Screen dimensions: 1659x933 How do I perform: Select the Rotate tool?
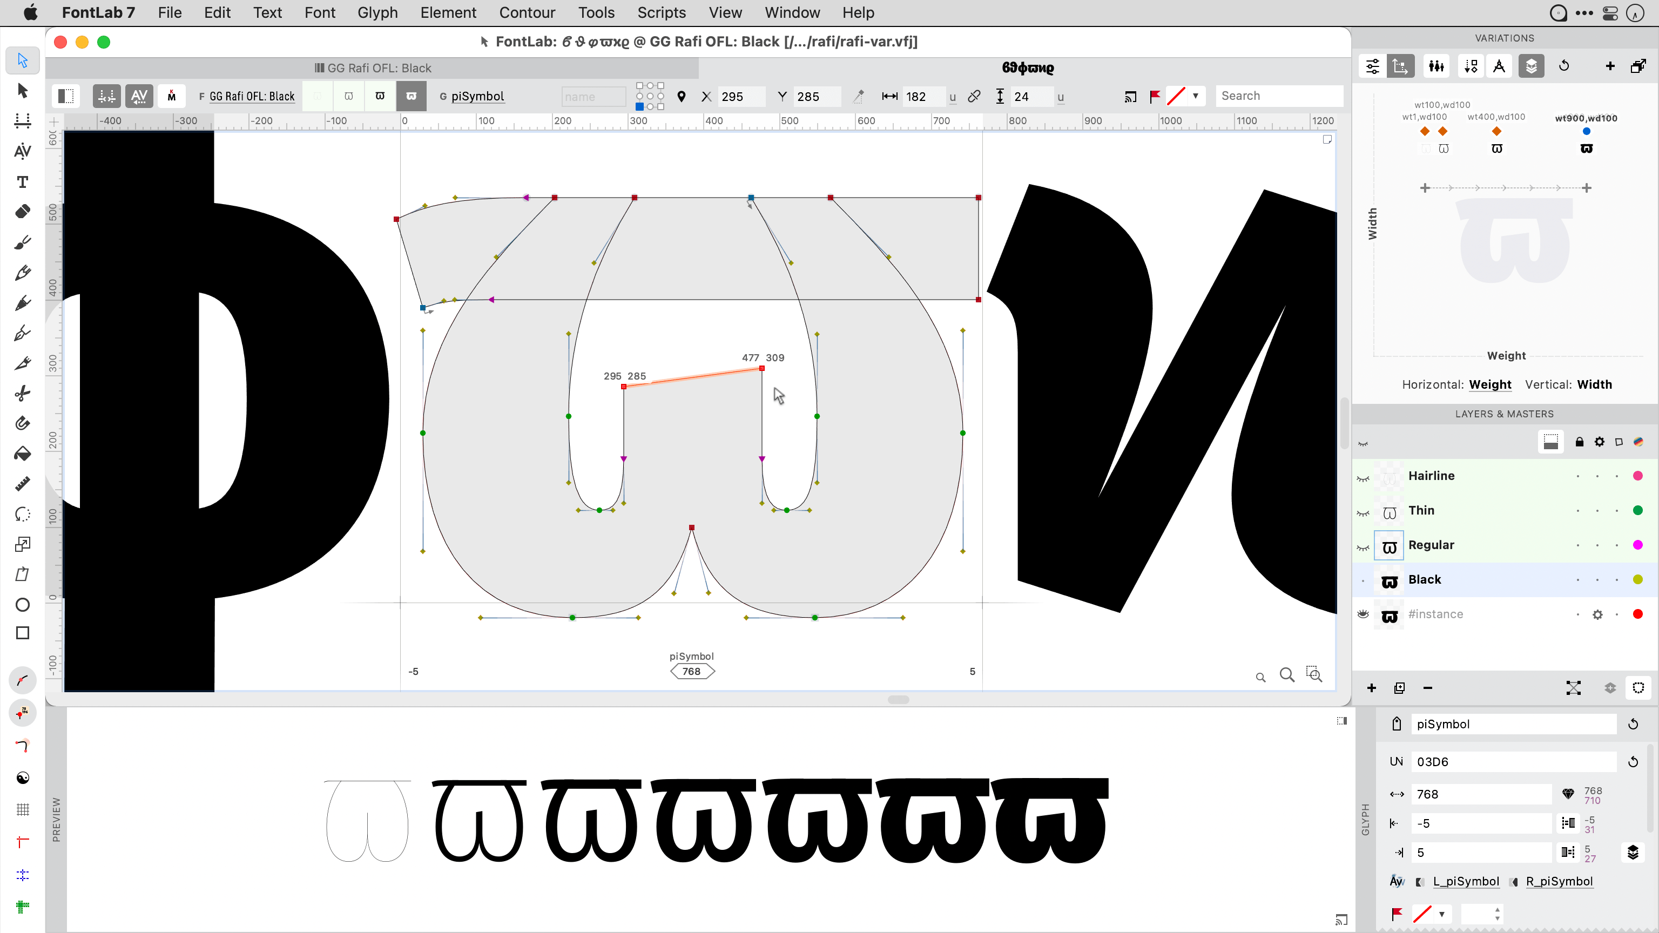[x=23, y=514]
